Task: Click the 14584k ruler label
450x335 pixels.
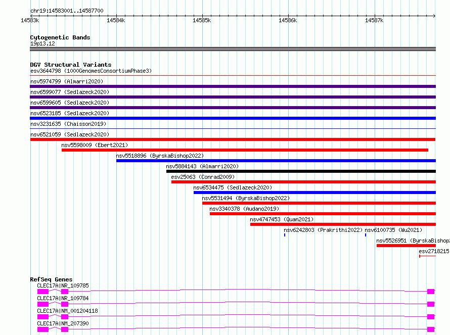Action: 116,20
